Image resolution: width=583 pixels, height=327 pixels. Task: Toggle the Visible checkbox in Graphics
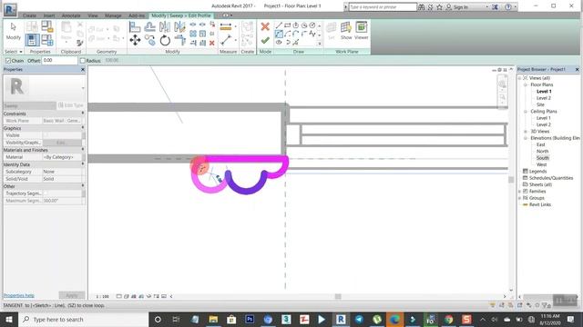pos(46,135)
